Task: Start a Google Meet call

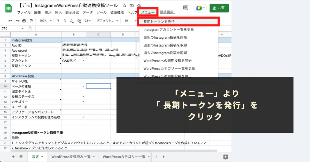Action: click(x=200, y=8)
